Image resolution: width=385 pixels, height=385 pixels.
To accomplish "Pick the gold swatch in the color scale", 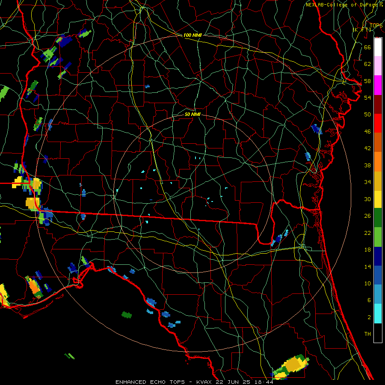I will pyautogui.click(x=378, y=181).
